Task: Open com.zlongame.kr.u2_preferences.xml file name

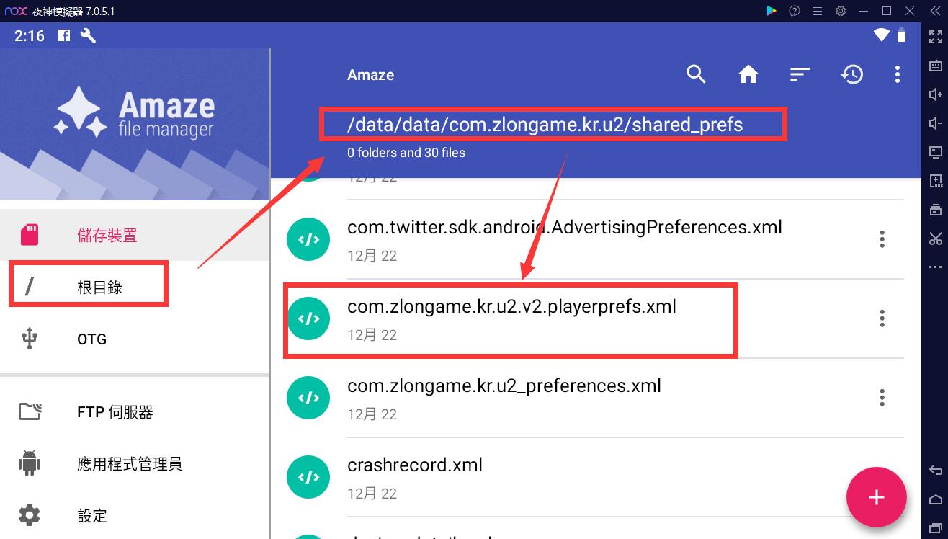Action: pos(504,386)
